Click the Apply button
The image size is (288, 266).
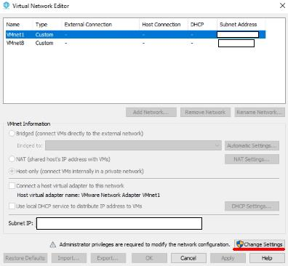228,258
